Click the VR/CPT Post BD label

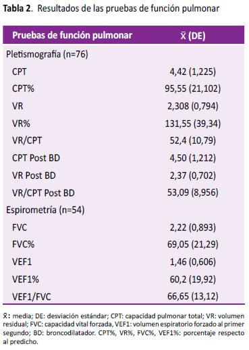click(43, 193)
